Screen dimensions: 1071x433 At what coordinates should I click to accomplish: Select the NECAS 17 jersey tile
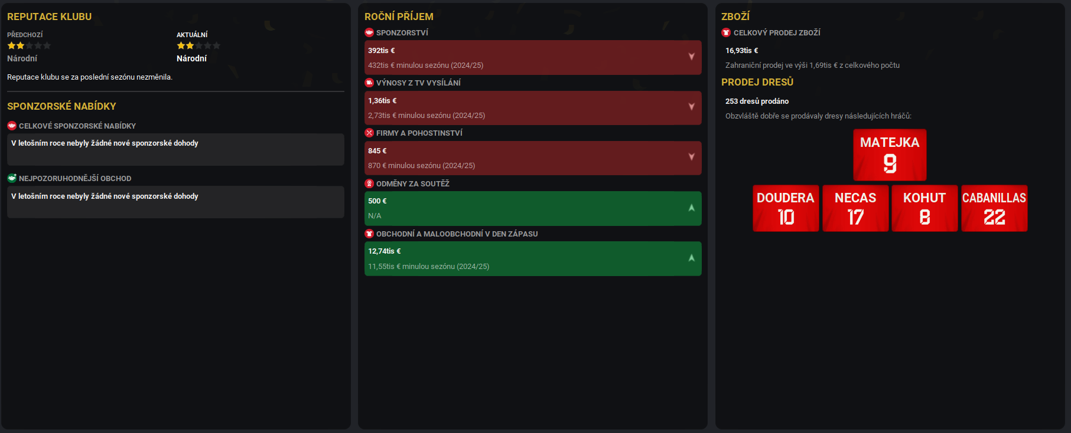[855, 208]
